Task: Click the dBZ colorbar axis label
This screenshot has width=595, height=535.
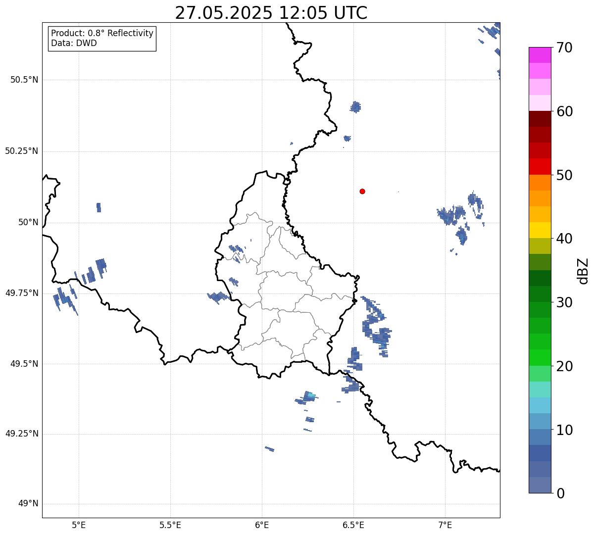Action: click(x=583, y=270)
